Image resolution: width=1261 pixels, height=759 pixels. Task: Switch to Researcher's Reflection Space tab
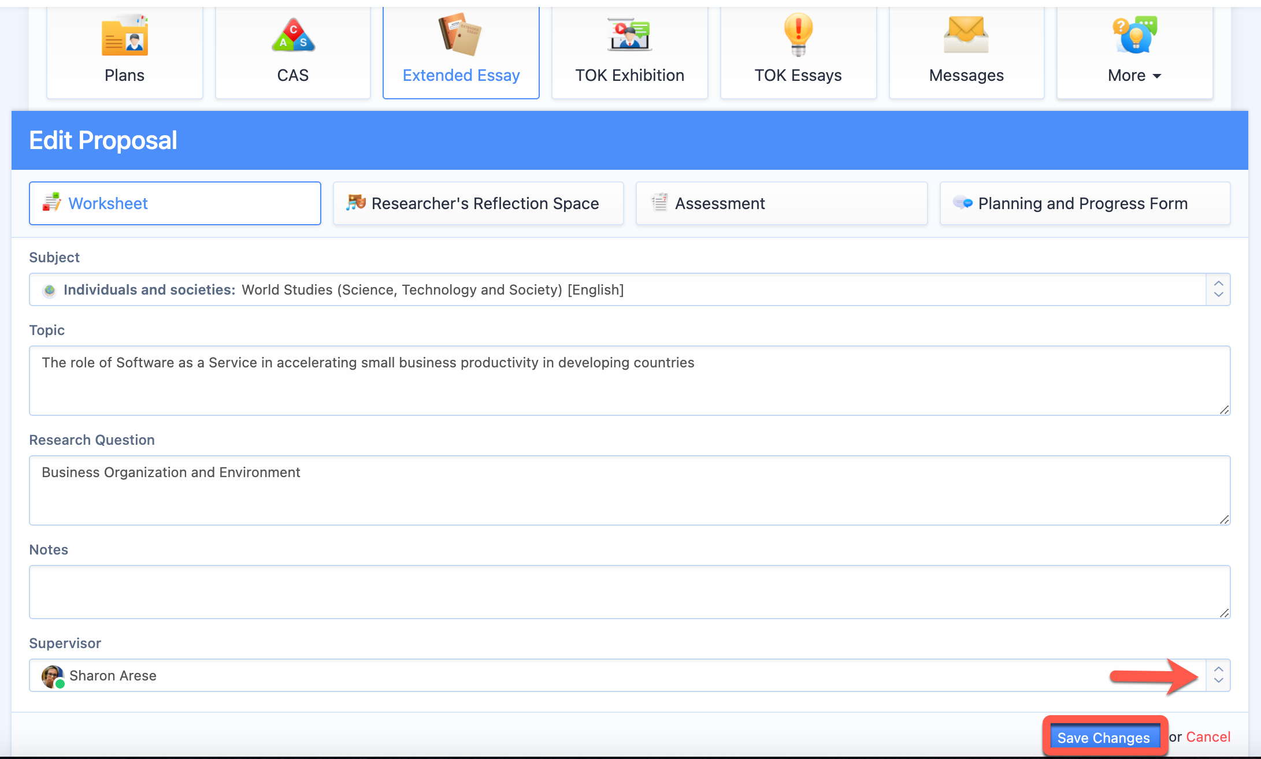(x=479, y=203)
